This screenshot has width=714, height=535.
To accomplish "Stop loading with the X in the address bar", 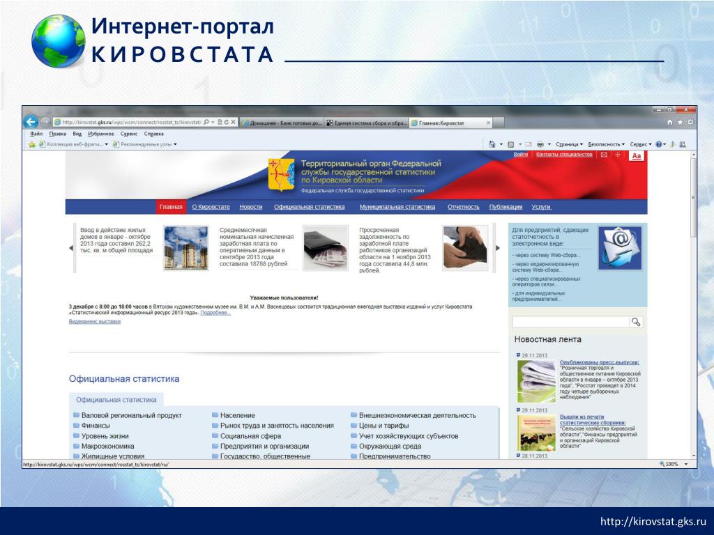I will pos(233,122).
